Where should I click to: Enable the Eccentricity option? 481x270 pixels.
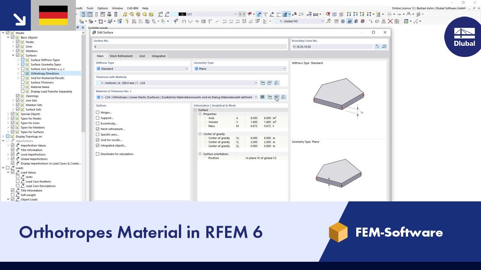pyautogui.click(x=98, y=123)
